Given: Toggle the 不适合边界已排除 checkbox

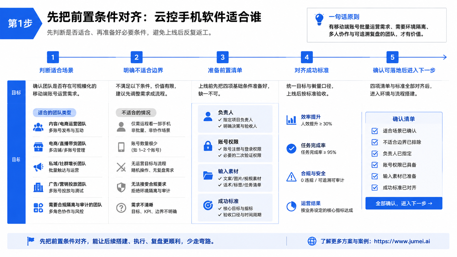Looking at the screenshot, I should tap(375, 142).
